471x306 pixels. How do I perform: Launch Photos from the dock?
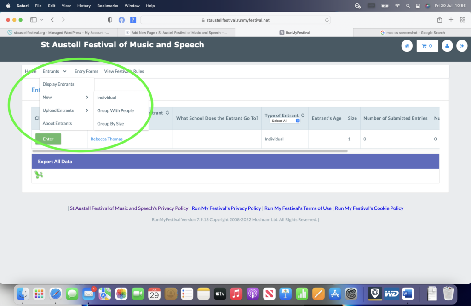121,294
